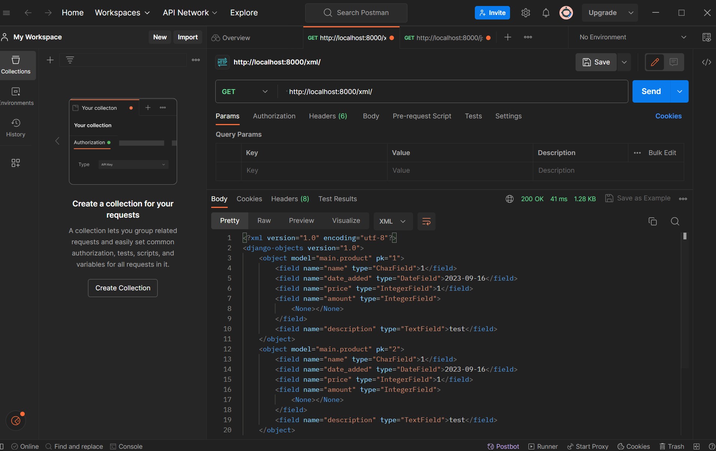Click Bulk Edit in query params
Viewport: 716px width, 451px height.
[662, 153]
